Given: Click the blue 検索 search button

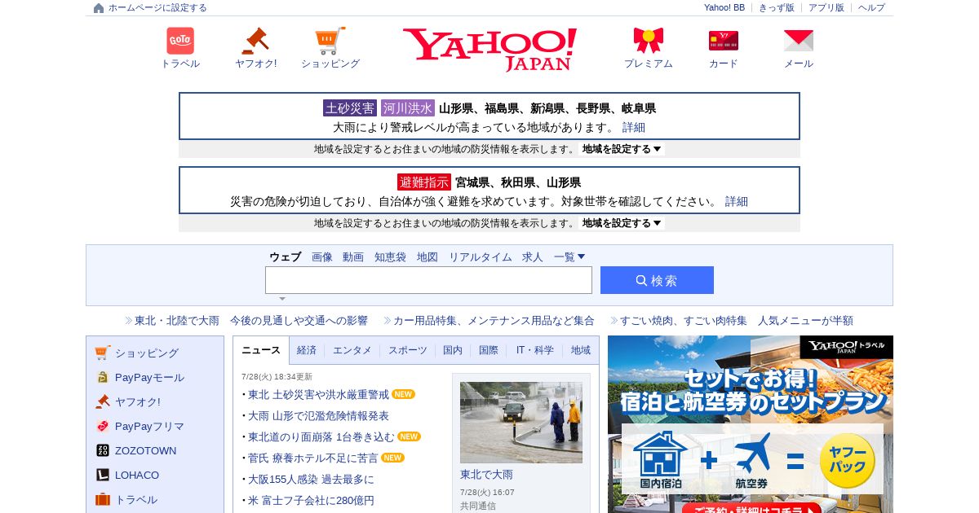Looking at the screenshot, I should click(657, 280).
